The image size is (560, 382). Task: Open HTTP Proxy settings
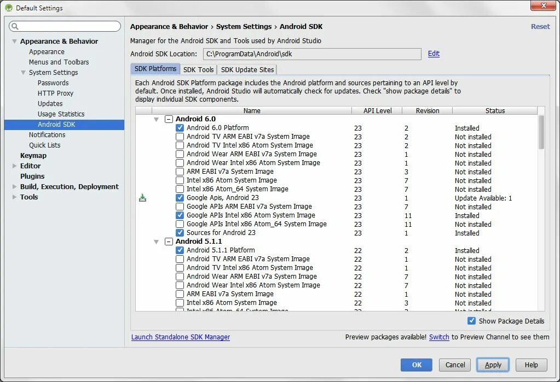tap(55, 93)
